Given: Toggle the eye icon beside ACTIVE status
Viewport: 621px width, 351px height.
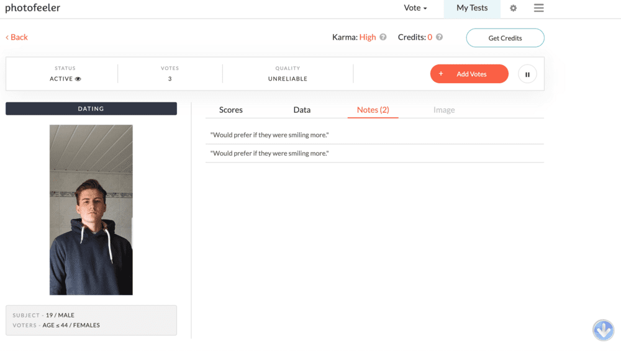Looking at the screenshot, I should tap(78, 79).
